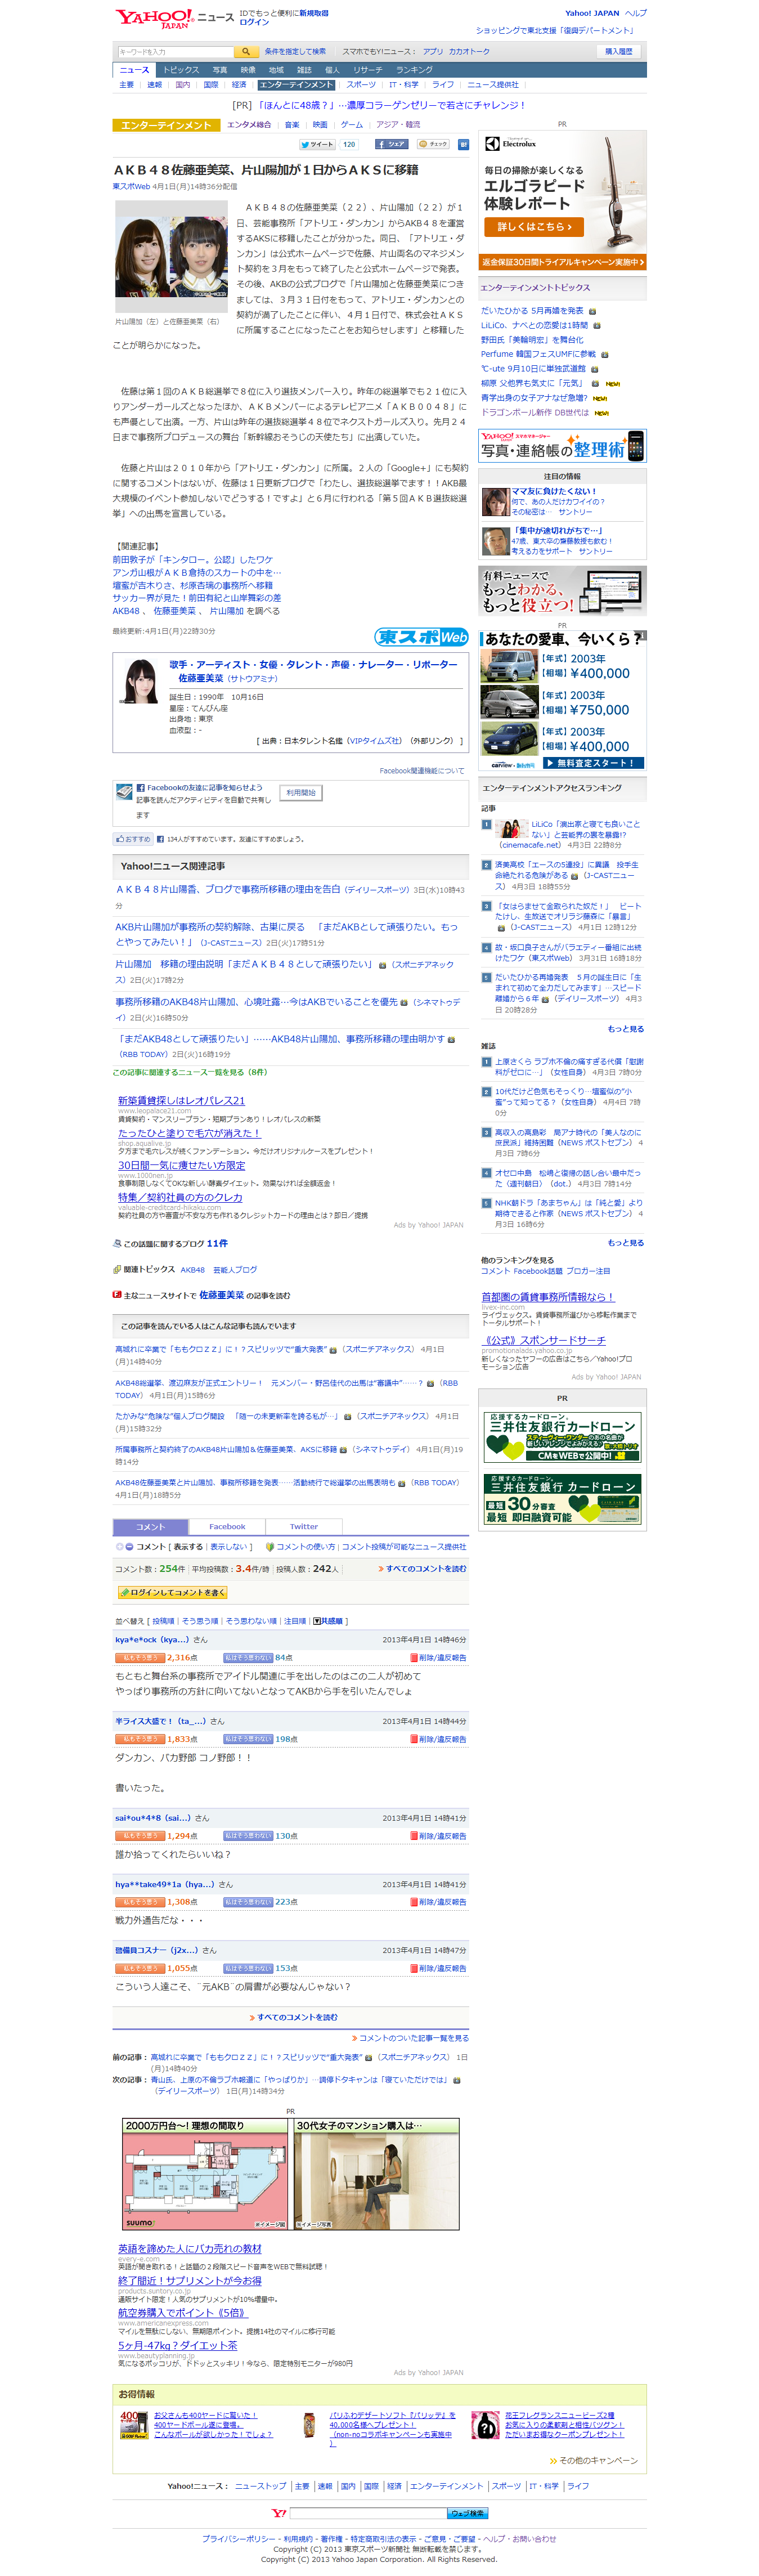
Task: Click the プライバシーポリシー footer link
Action: point(238,2539)
